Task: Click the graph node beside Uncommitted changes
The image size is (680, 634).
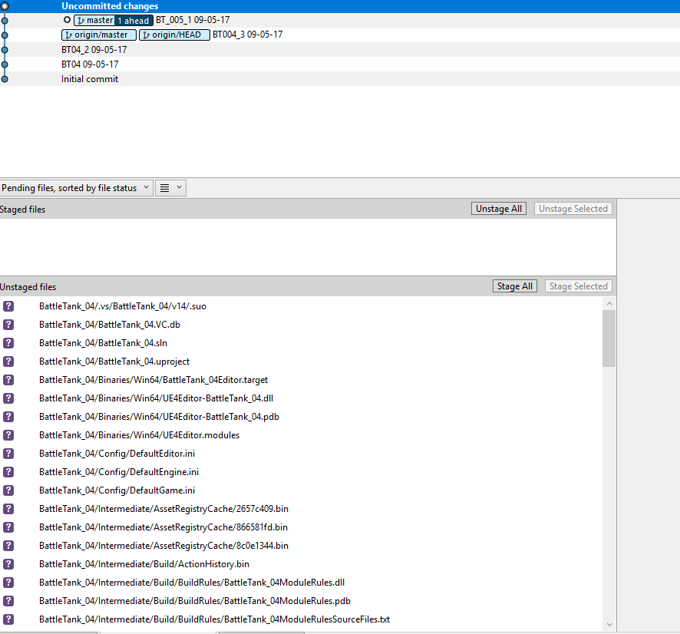Action: (4, 6)
